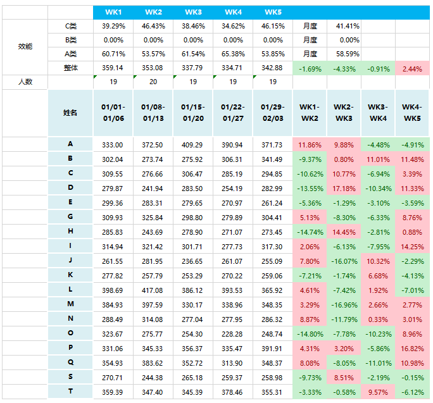Click the WK3-WK4 comparison column header

pyautogui.click(x=378, y=113)
